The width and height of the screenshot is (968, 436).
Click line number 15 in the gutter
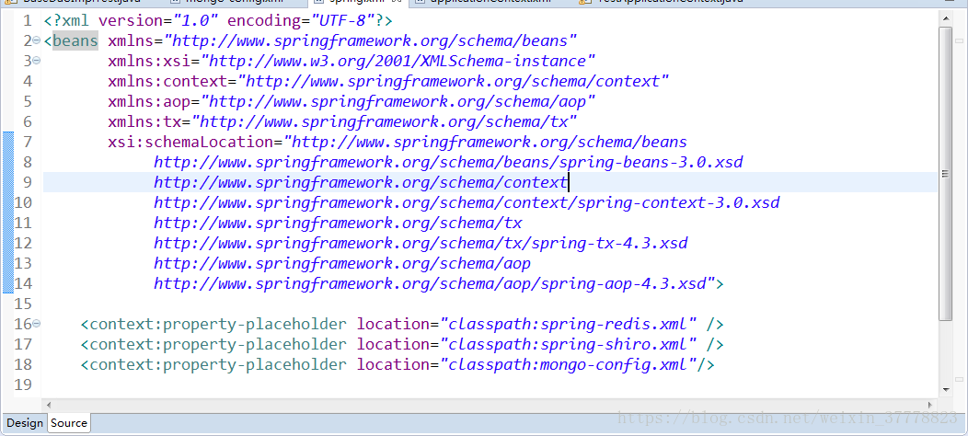pos(23,304)
